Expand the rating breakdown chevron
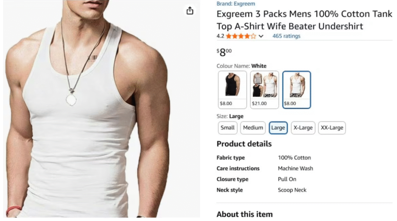 pos(261,36)
